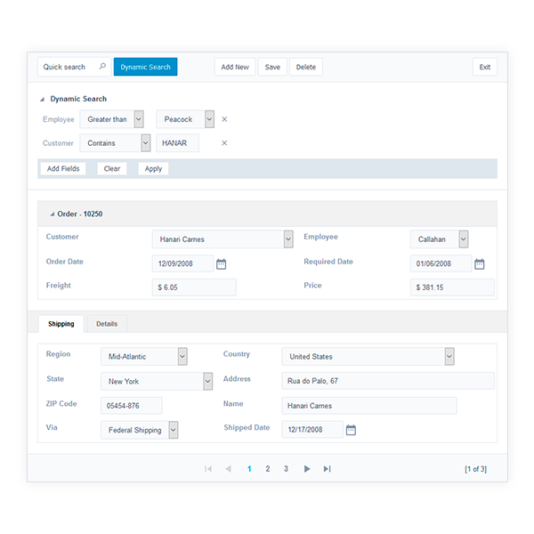Open the Greater than operator dropdown

point(139,119)
